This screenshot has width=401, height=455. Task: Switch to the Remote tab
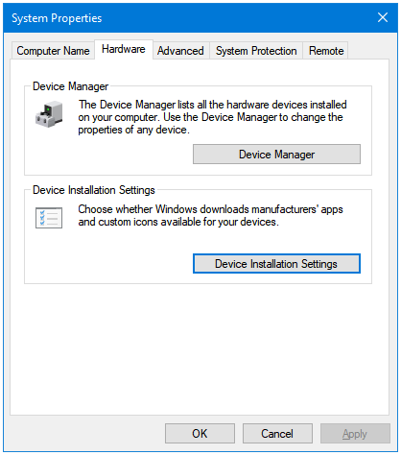click(326, 51)
